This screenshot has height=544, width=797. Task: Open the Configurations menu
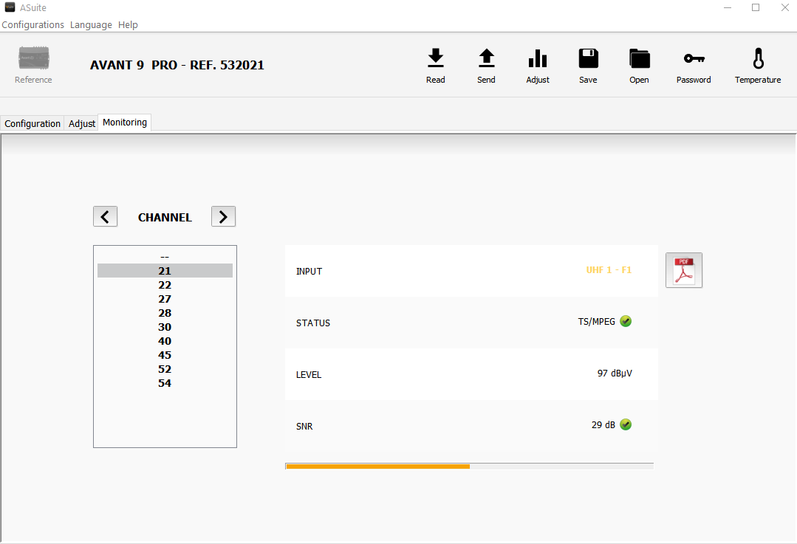33,25
